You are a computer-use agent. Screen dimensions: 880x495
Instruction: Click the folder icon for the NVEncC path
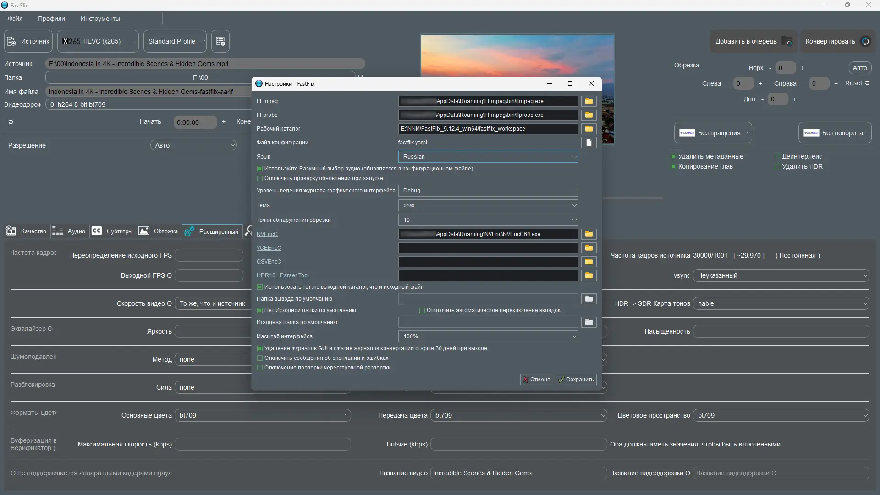point(588,234)
